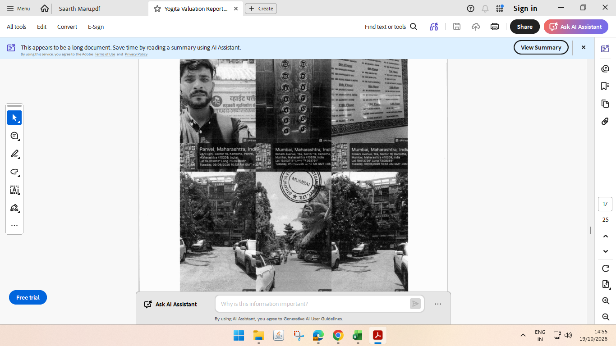Click the cloud upload icon

point(476,27)
